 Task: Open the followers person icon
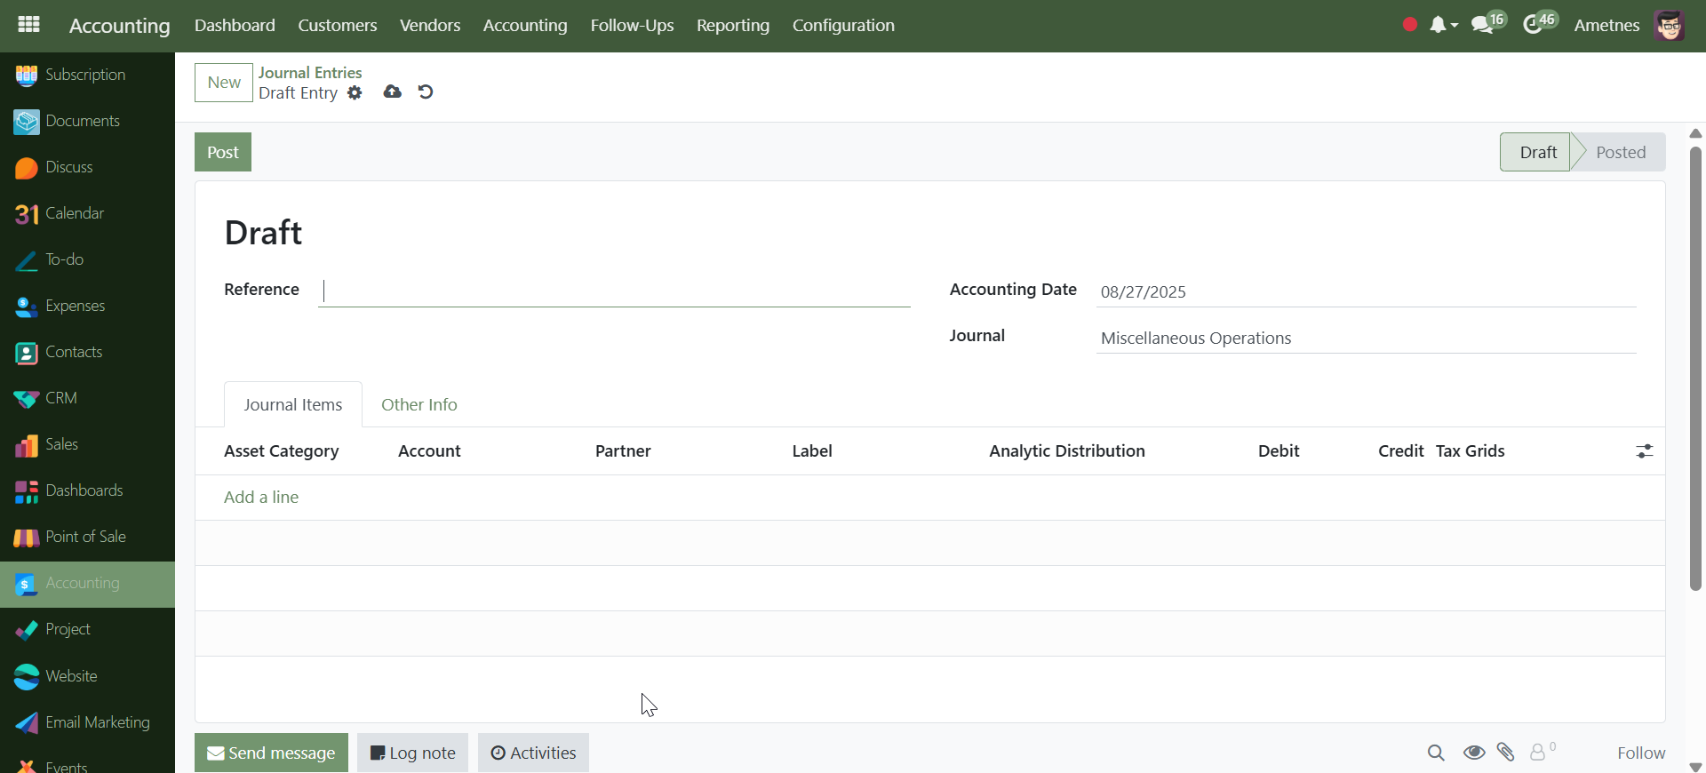tap(1539, 753)
